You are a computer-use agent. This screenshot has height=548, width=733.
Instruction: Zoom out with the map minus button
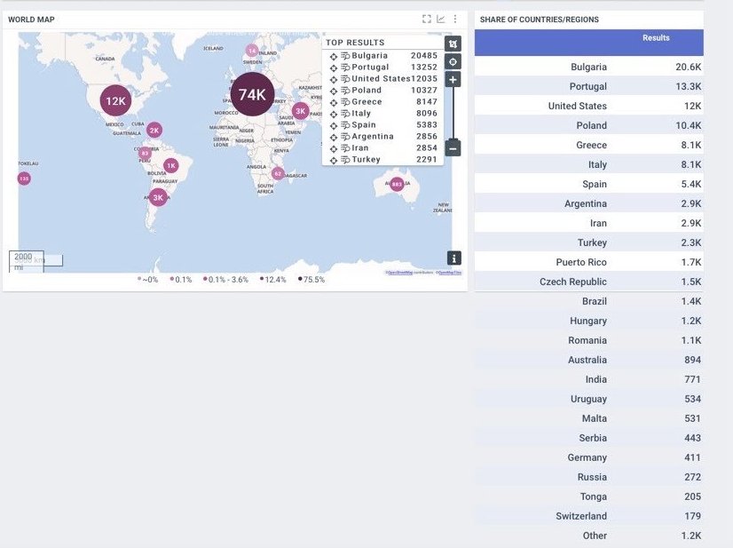[453, 148]
